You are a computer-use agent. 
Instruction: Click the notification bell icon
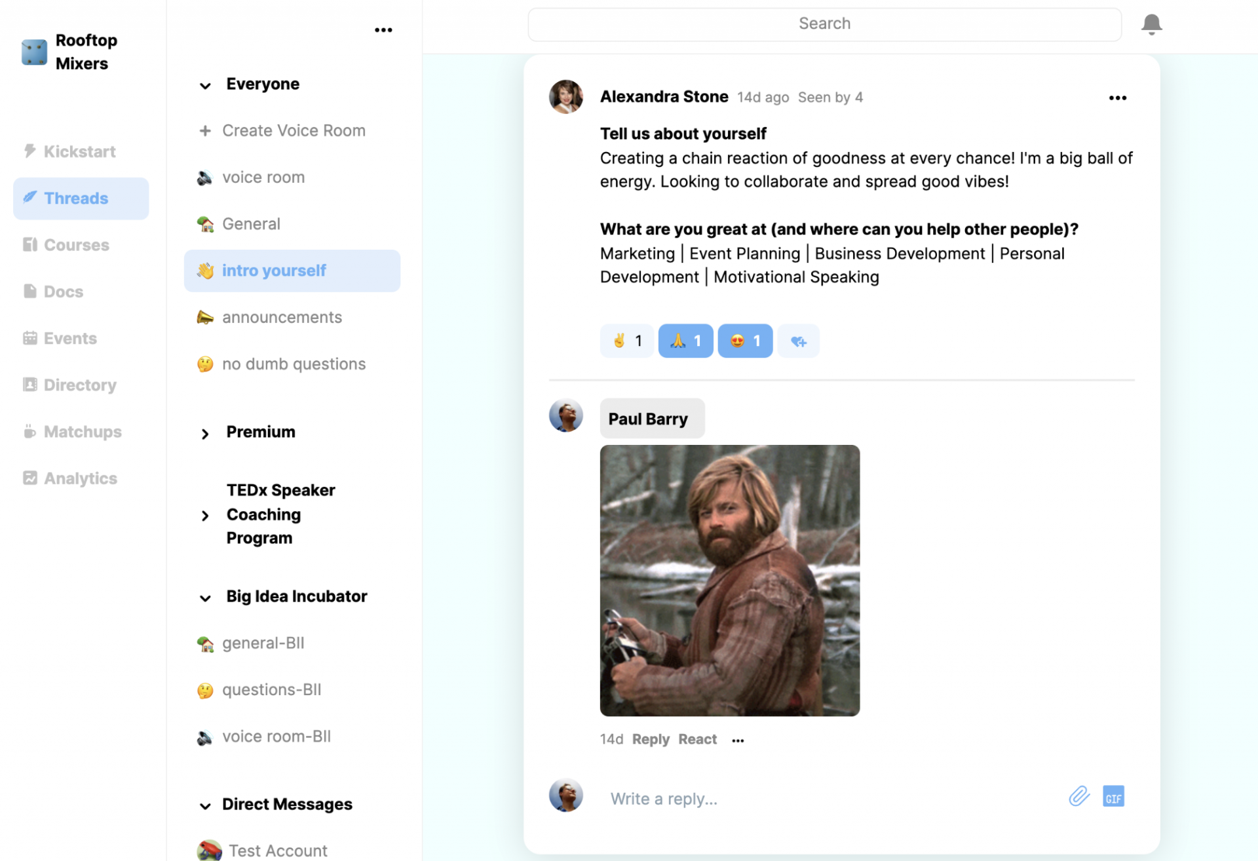(1151, 24)
